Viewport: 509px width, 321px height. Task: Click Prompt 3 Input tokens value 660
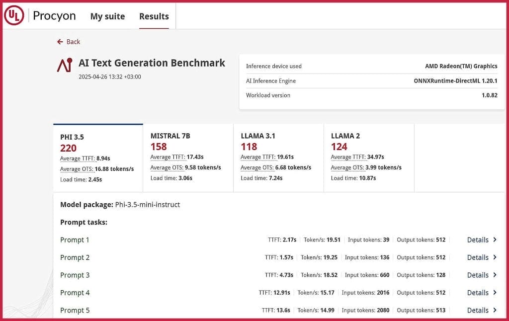pyautogui.click(x=385, y=275)
